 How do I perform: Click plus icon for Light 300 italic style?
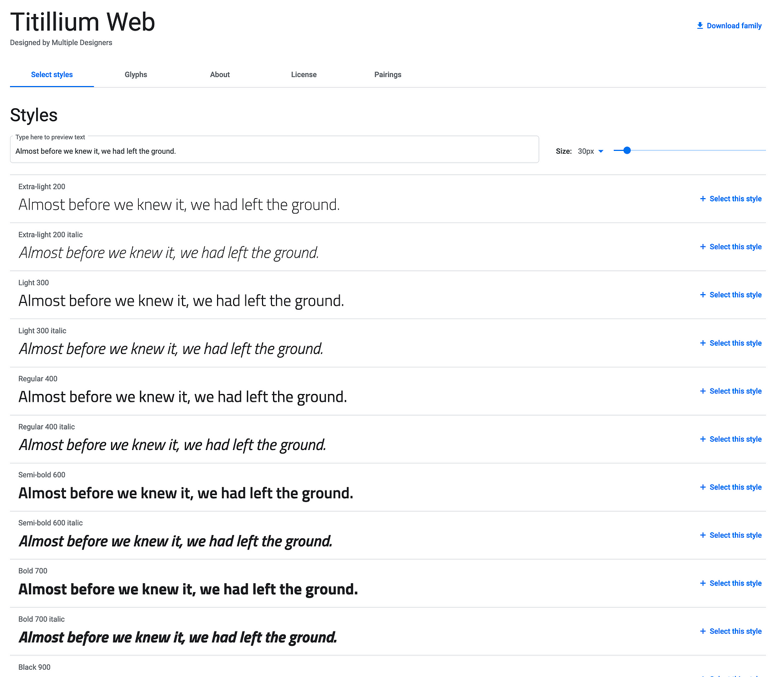703,343
